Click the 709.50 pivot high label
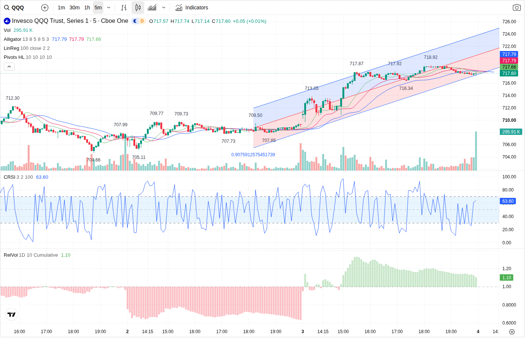 click(255, 115)
